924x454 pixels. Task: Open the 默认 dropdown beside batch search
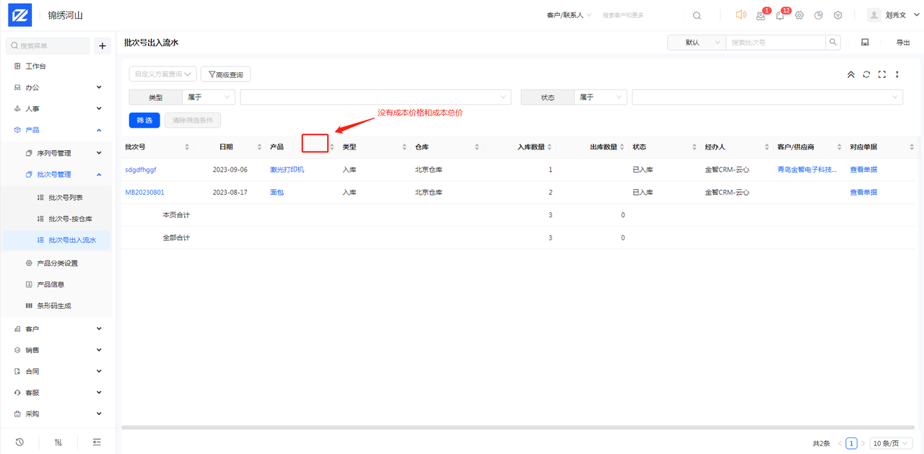coord(697,43)
